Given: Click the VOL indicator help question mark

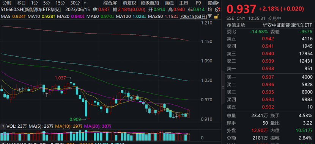Looking at the screenshot, I should pos(3,126).
